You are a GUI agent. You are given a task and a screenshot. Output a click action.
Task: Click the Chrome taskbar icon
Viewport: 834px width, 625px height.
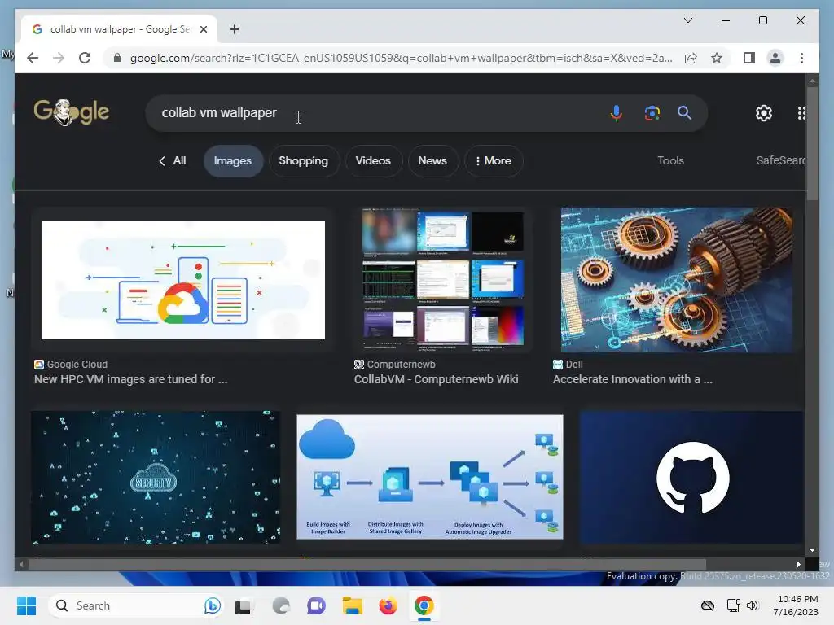click(x=424, y=605)
